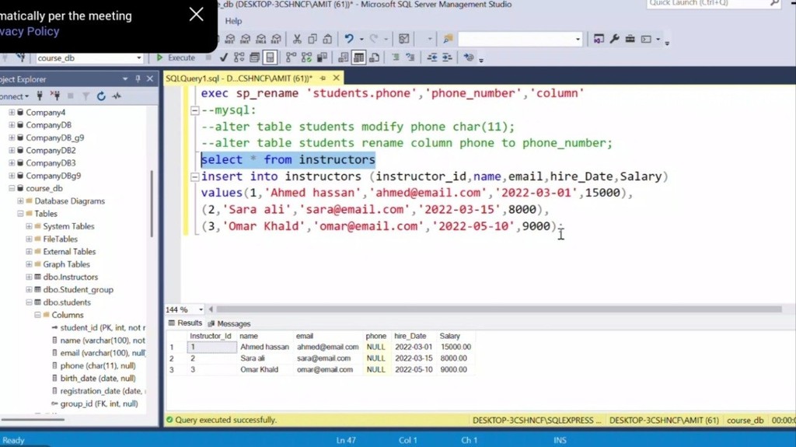Dismiss the meeting notification with X
796x447 pixels.
(x=196, y=14)
